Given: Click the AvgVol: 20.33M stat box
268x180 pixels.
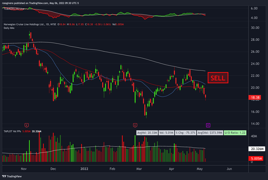Looking at the screenshot, I should pyautogui.click(x=147, y=133).
